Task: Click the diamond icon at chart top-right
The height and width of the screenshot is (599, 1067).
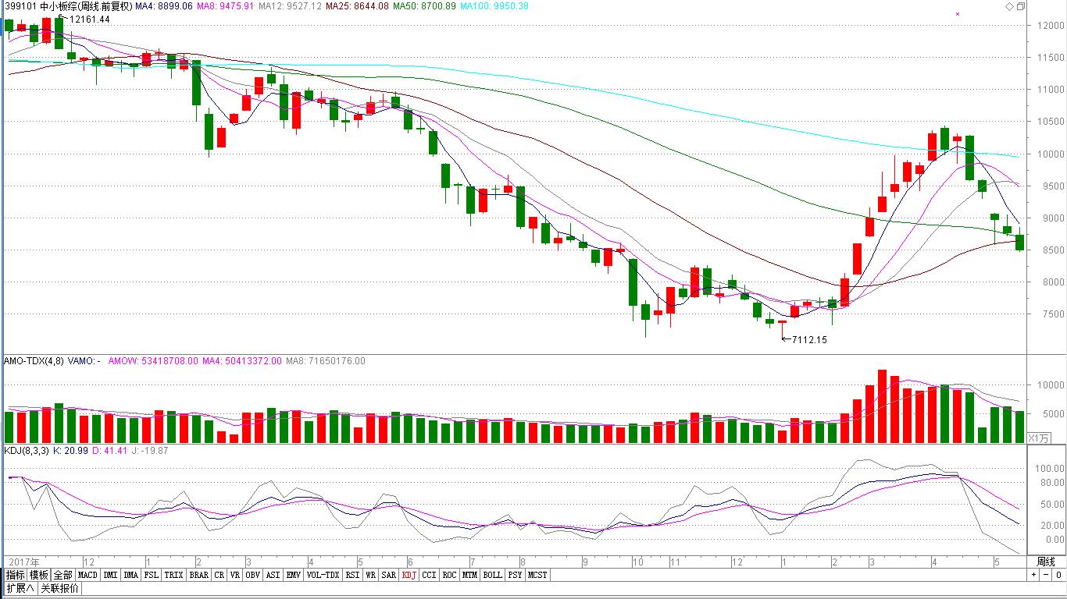Action: click(x=1009, y=6)
